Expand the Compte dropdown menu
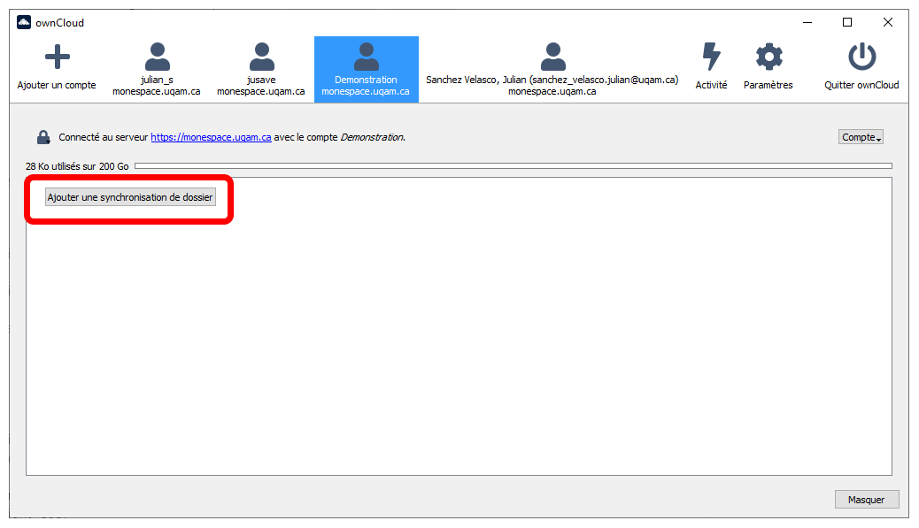Viewport: 919px width, 528px height. (861, 137)
